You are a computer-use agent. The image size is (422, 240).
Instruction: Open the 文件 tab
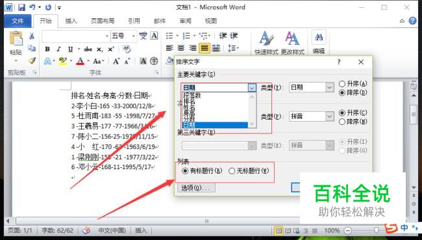tap(18, 21)
